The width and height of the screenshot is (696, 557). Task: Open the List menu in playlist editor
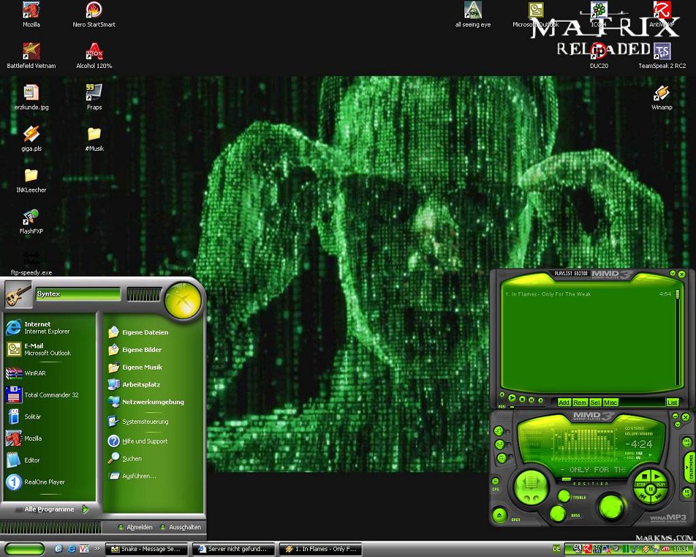tap(672, 402)
